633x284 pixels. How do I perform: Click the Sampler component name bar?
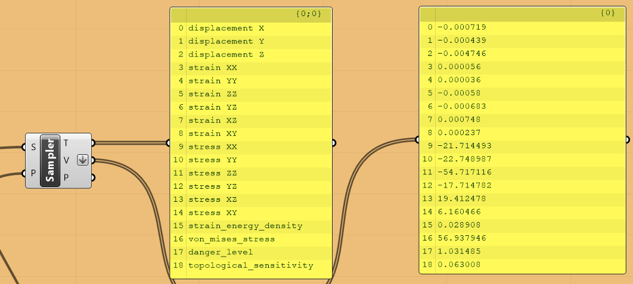[x=50, y=160]
